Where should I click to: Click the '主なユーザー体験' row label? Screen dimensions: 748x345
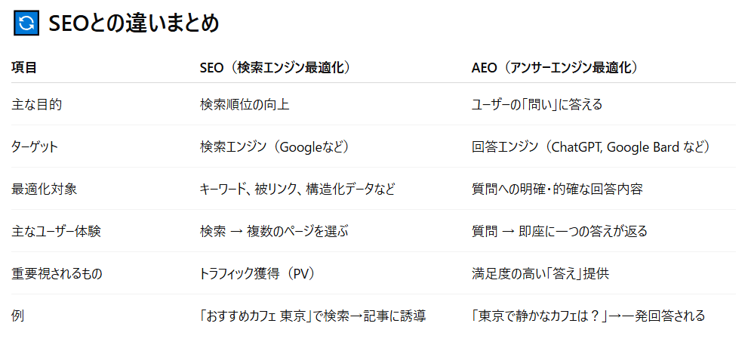57,232
